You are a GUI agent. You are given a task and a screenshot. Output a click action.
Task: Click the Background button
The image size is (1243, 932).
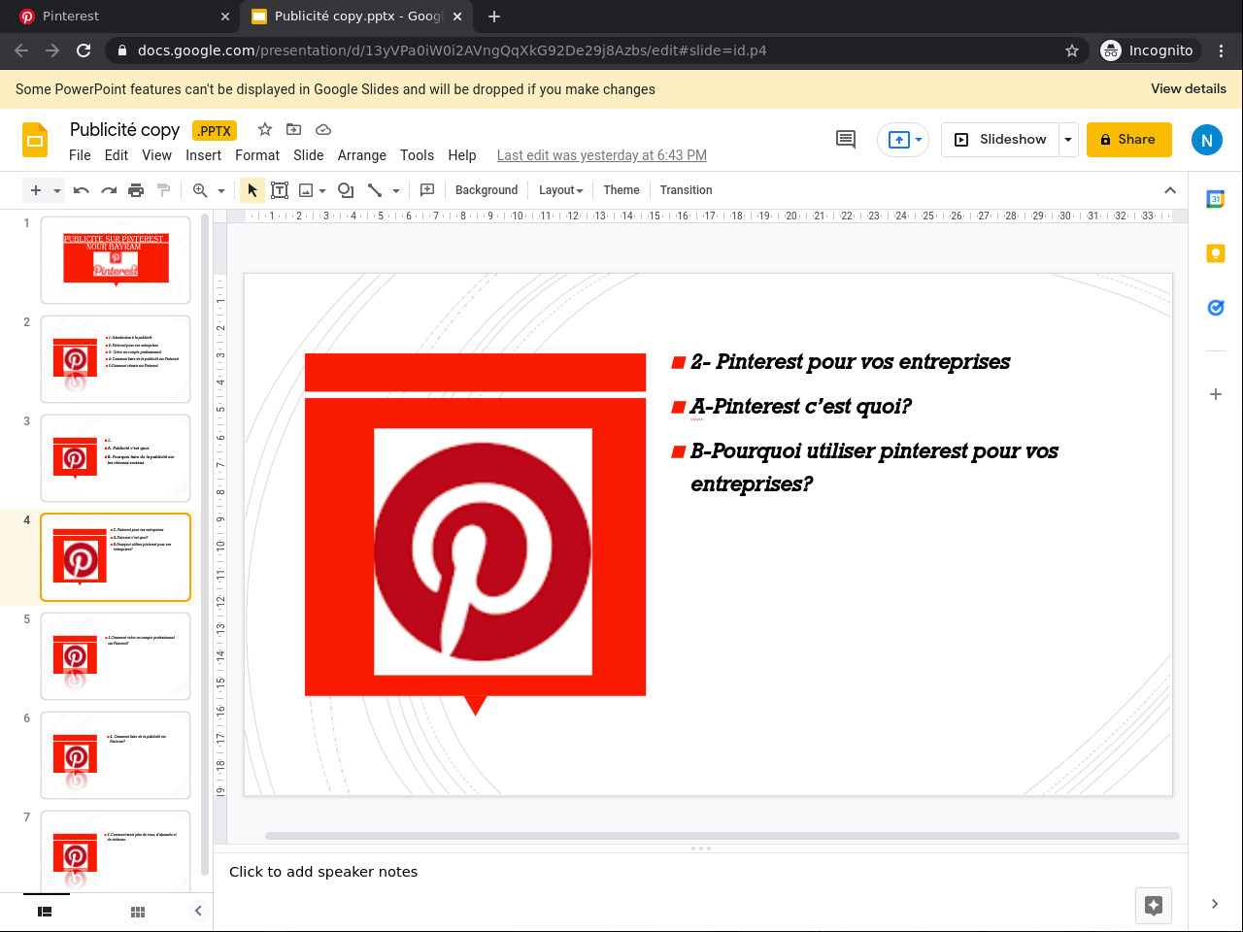(487, 190)
